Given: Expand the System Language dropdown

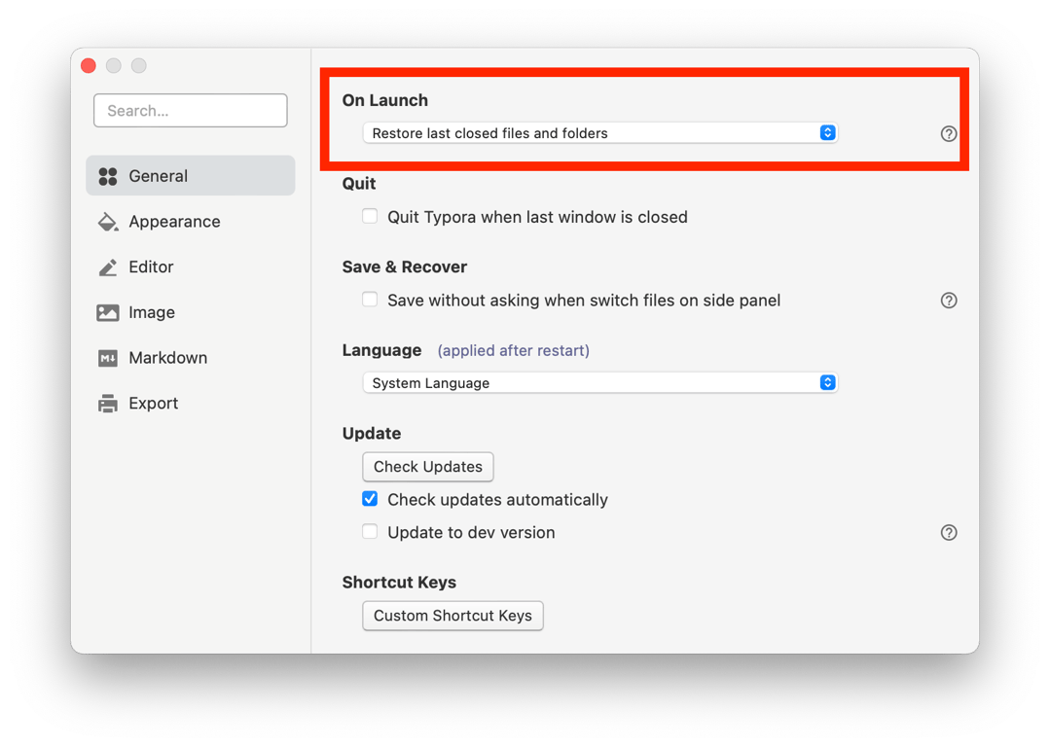Looking at the screenshot, I should 599,383.
